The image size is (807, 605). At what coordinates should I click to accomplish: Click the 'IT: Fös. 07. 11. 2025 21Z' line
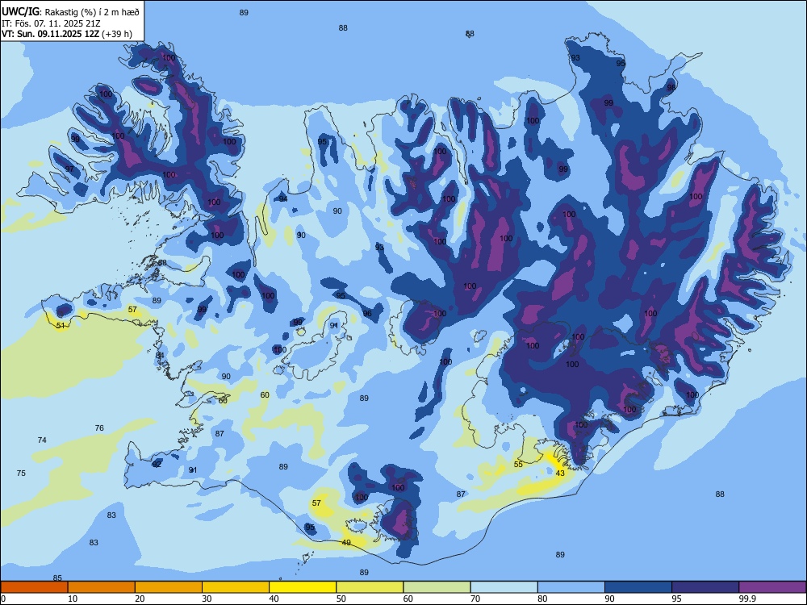[51, 23]
